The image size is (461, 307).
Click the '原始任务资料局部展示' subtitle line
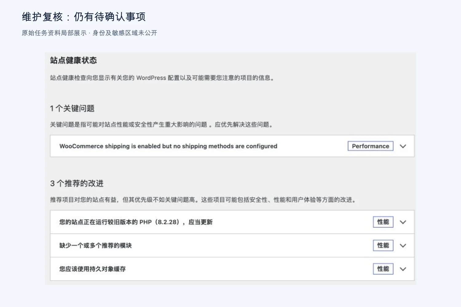(89, 33)
